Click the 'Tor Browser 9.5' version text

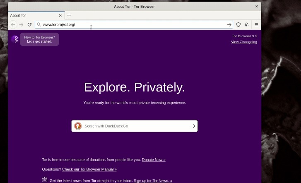click(x=244, y=36)
